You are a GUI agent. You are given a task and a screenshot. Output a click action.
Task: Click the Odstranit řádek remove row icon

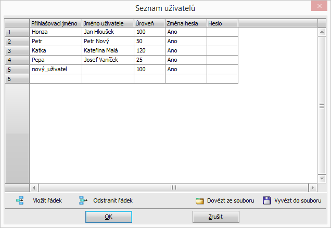coord(82,200)
